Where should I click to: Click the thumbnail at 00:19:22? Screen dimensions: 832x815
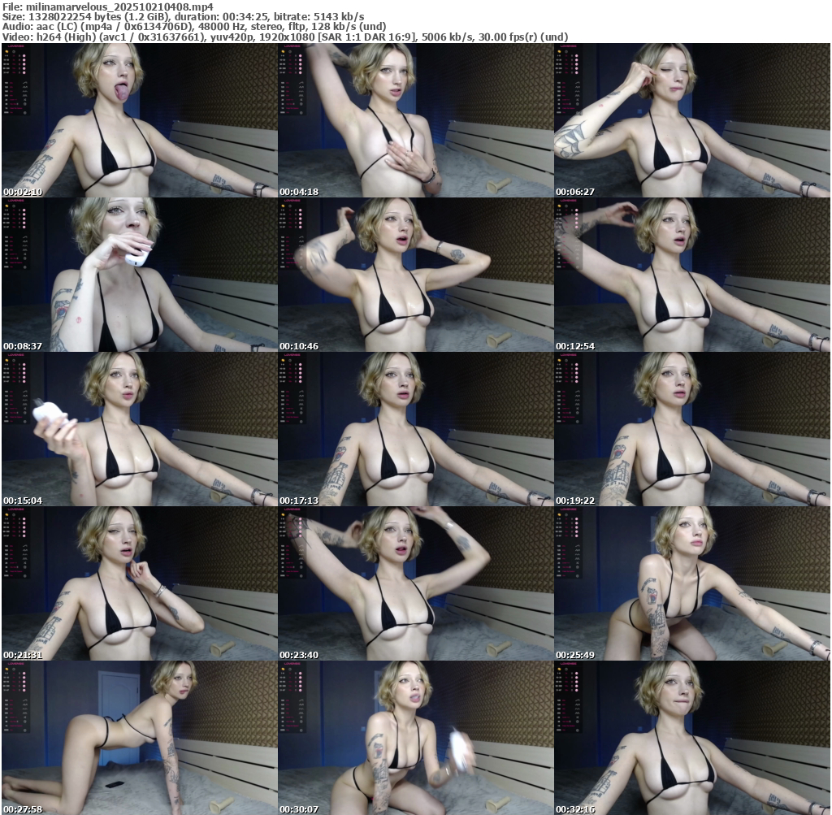click(x=691, y=429)
